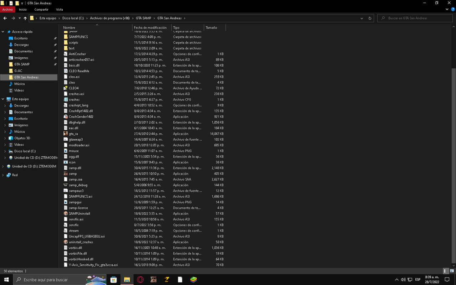Go up one folder level with Up arrow
This screenshot has width=456, height=285.
tap(25, 18)
